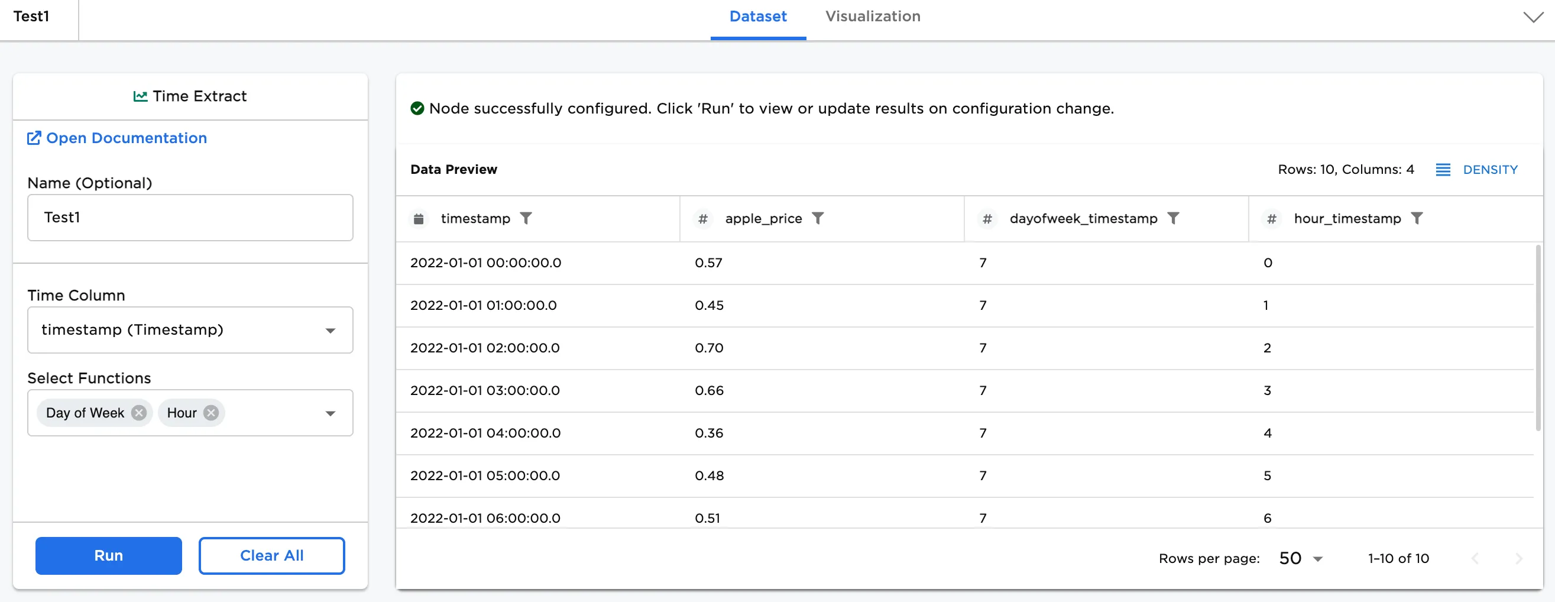The image size is (1555, 602).
Task: Remove the Hour function chip
Action: (x=210, y=413)
